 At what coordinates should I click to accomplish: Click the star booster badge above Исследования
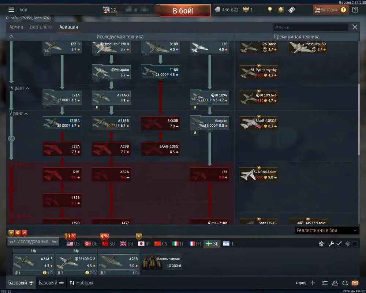[x=11, y=233]
